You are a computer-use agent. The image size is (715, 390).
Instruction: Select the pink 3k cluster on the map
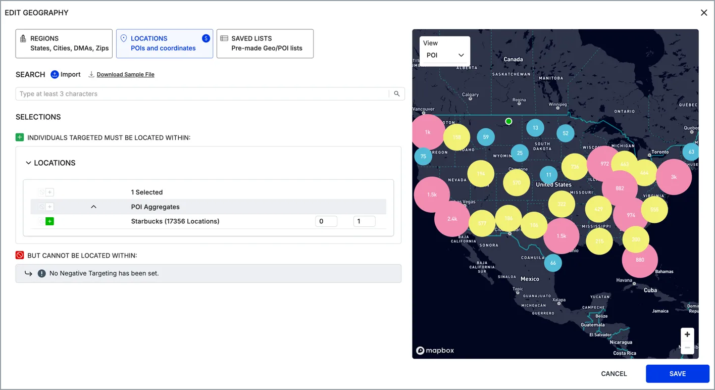674,177
